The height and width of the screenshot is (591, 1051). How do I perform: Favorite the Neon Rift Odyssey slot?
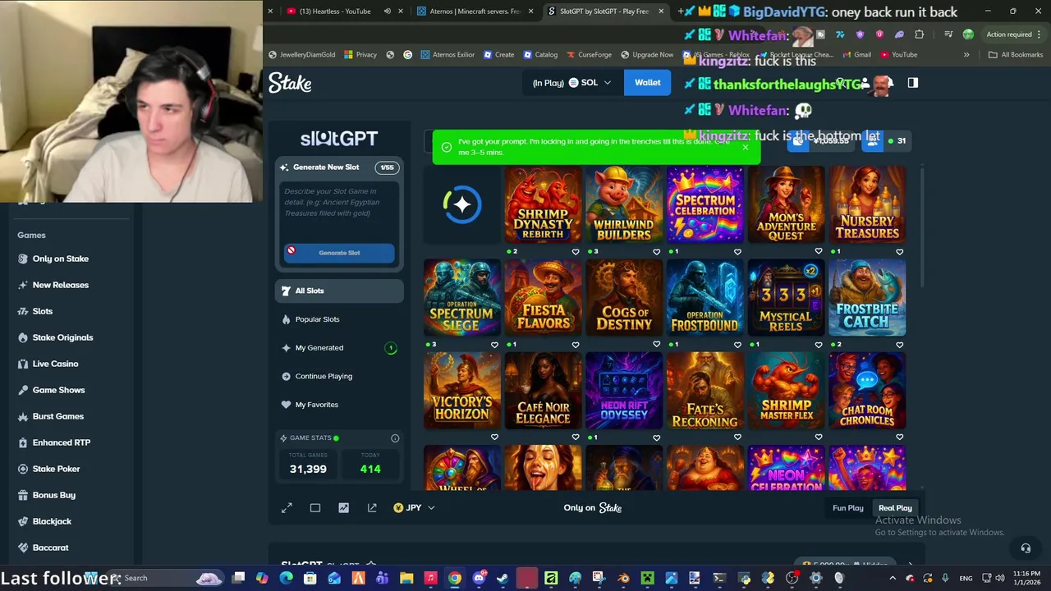coord(656,438)
